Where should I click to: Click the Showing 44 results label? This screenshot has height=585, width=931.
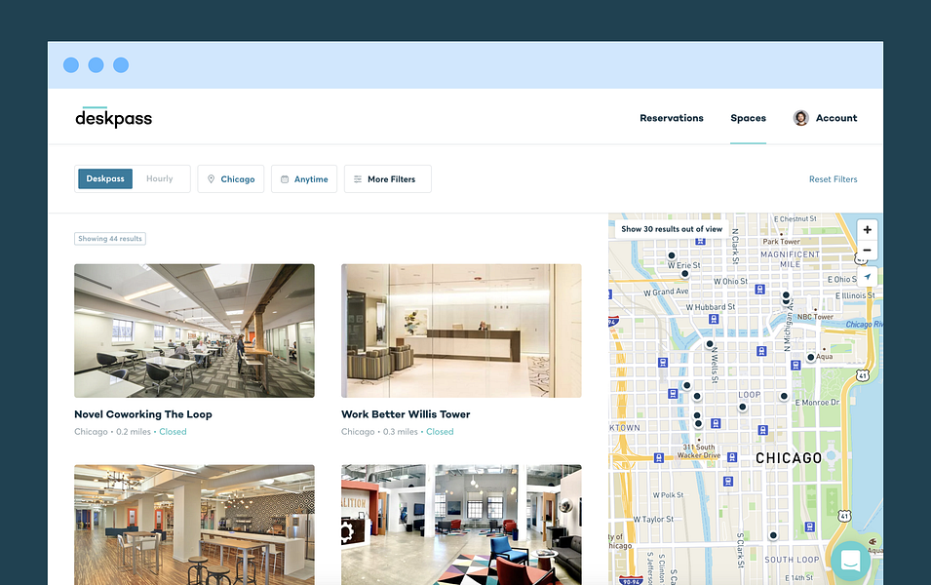click(x=110, y=239)
